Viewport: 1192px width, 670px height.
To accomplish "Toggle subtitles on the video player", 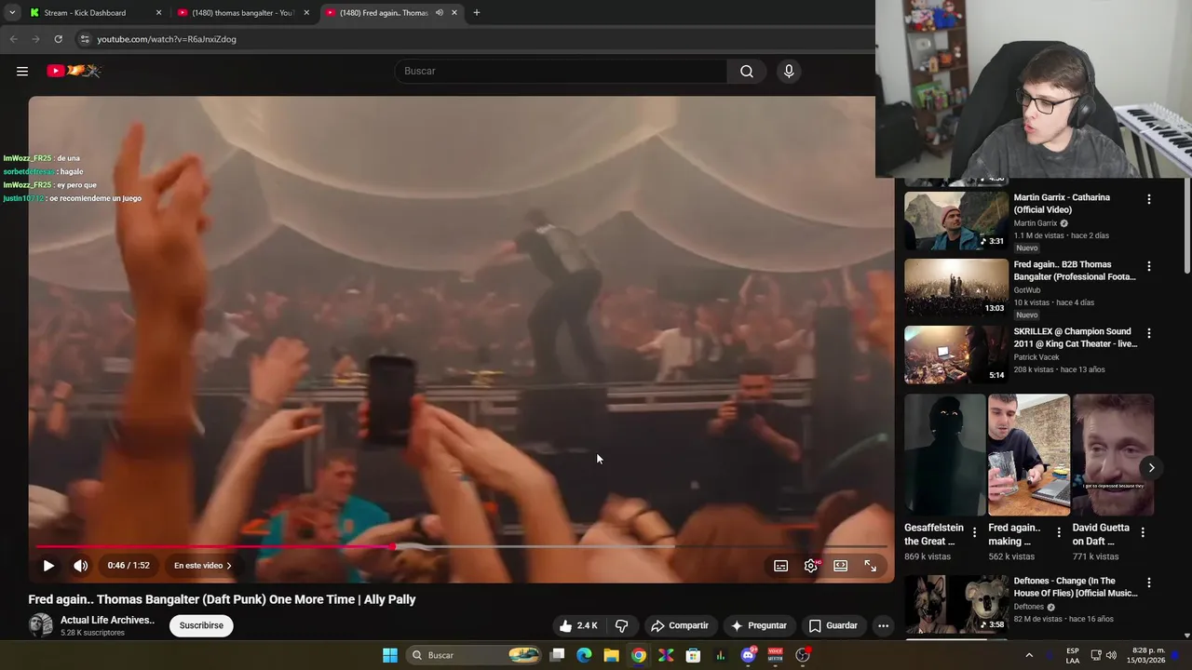I will click(x=781, y=566).
